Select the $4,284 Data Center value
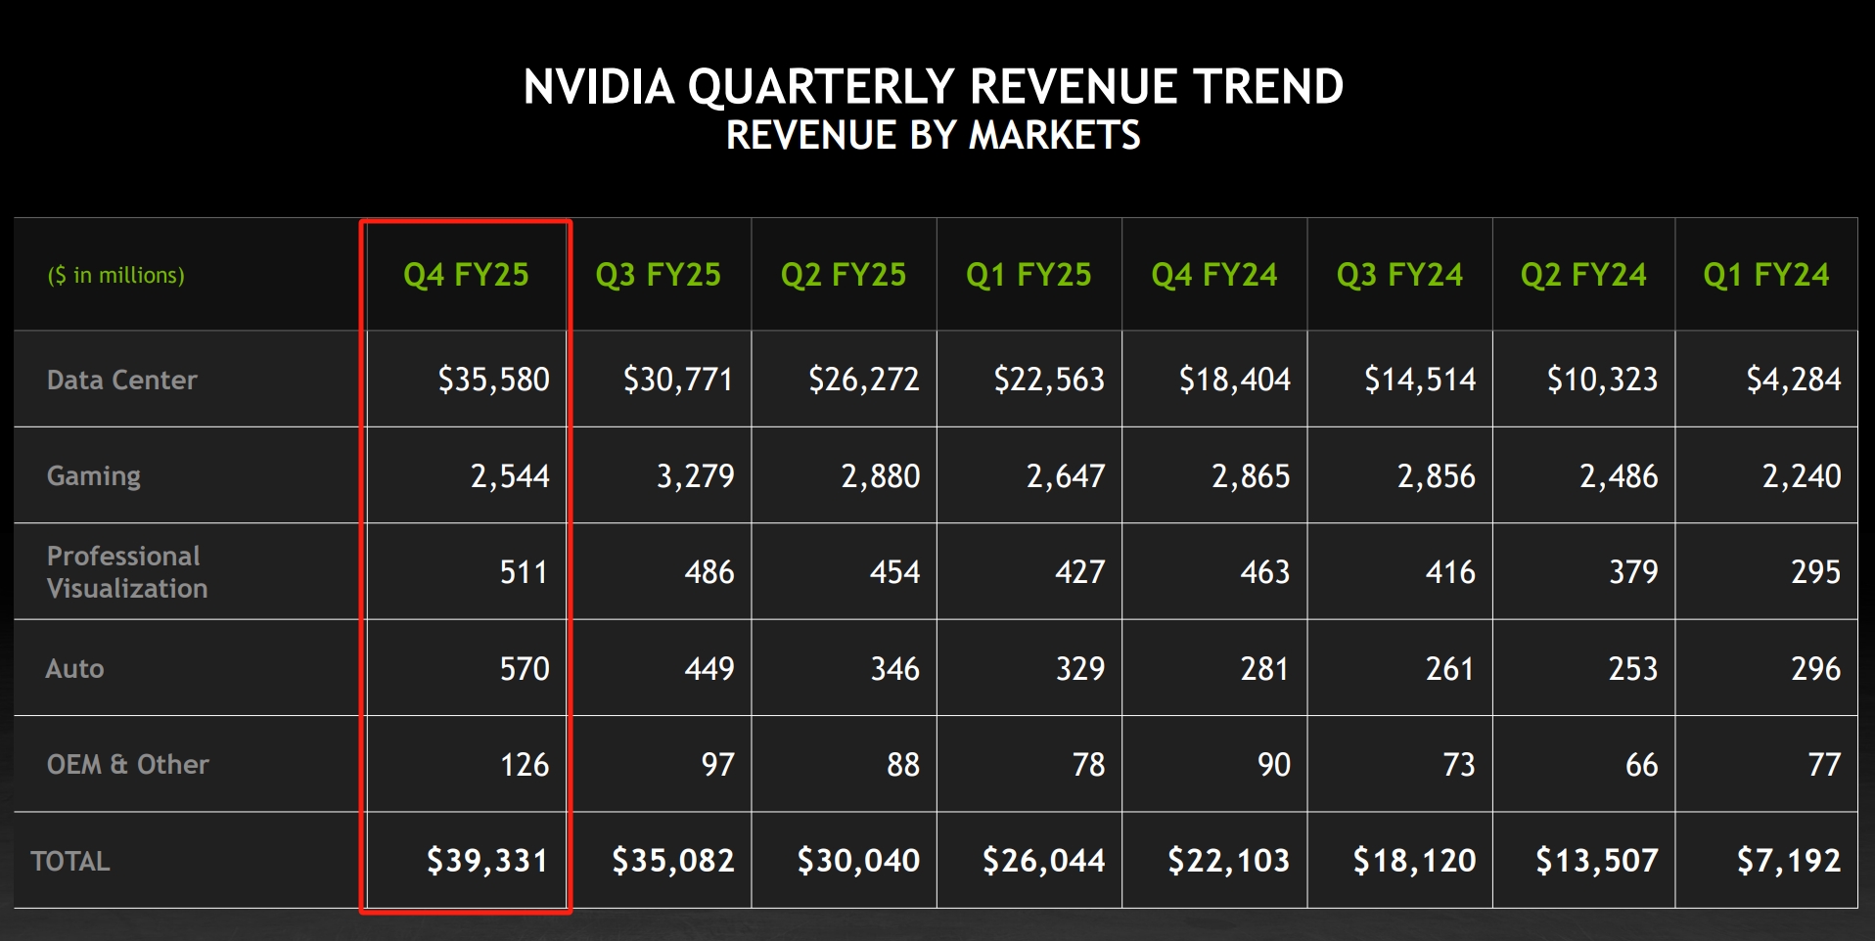1875x941 pixels. tap(1794, 380)
